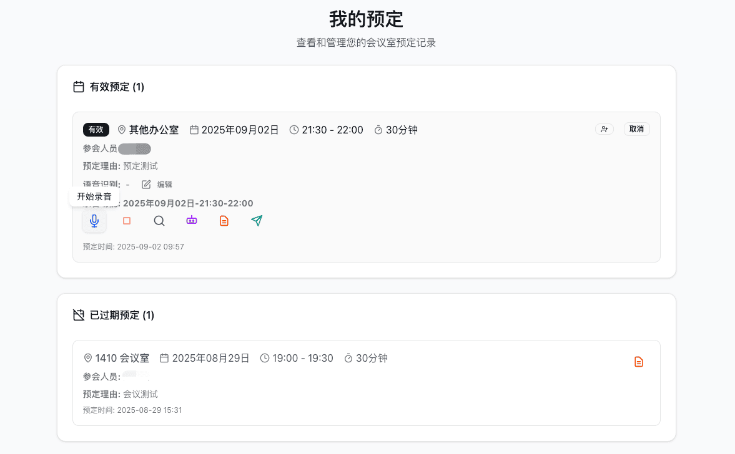Open the orange transcript document icon
735x454 pixels.
(x=224, y=220)
